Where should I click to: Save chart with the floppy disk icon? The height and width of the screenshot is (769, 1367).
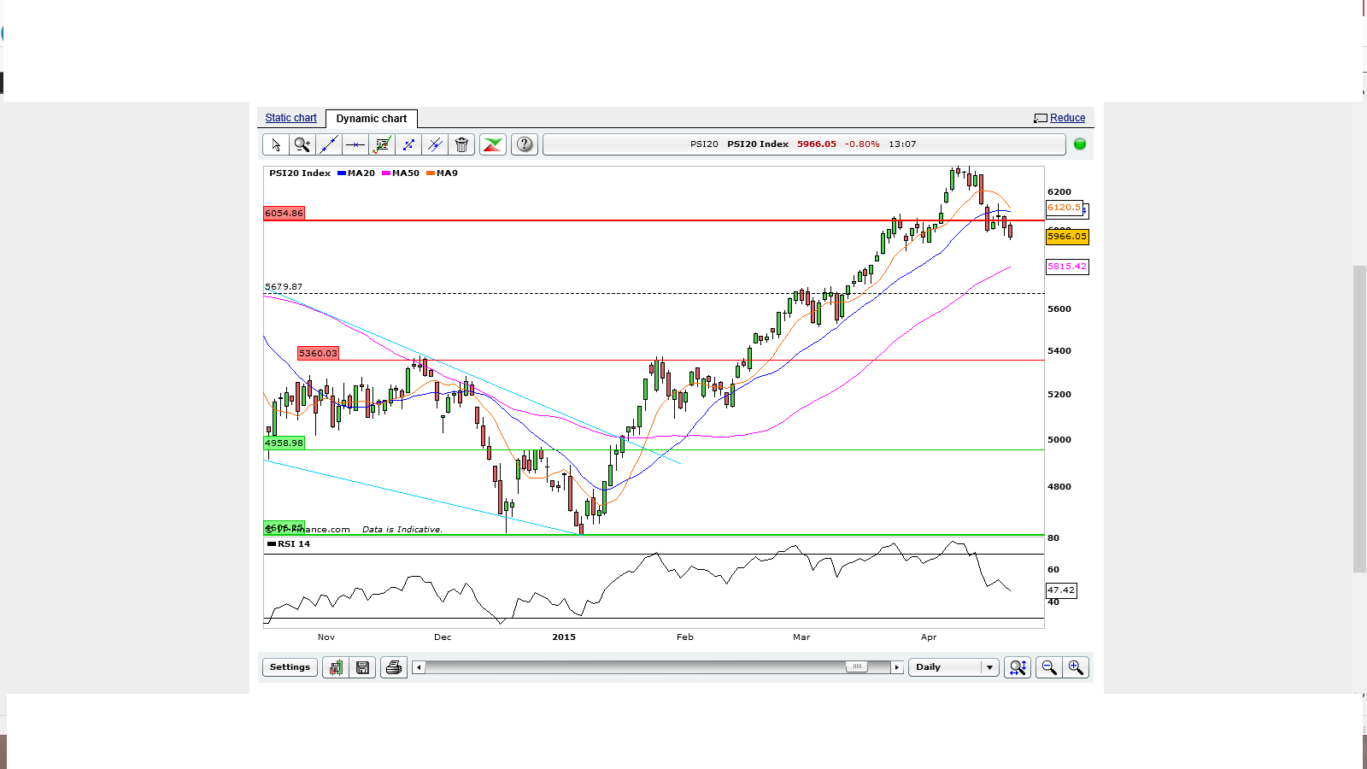(362, 667)
